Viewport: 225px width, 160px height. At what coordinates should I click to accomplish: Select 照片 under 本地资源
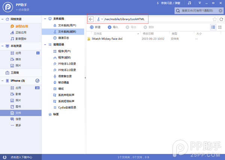pyautogui.click(x=21, y=66)
